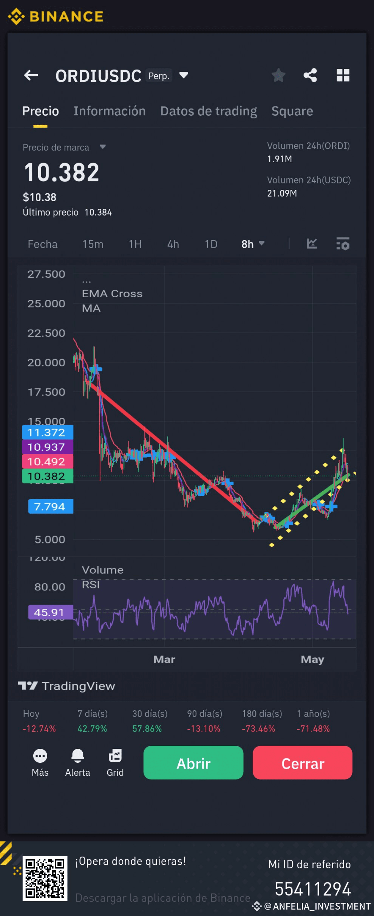Click the purple 10.937 price label
Image resolution: width=374 pixels, height=916 pixels.
(48, 447)
